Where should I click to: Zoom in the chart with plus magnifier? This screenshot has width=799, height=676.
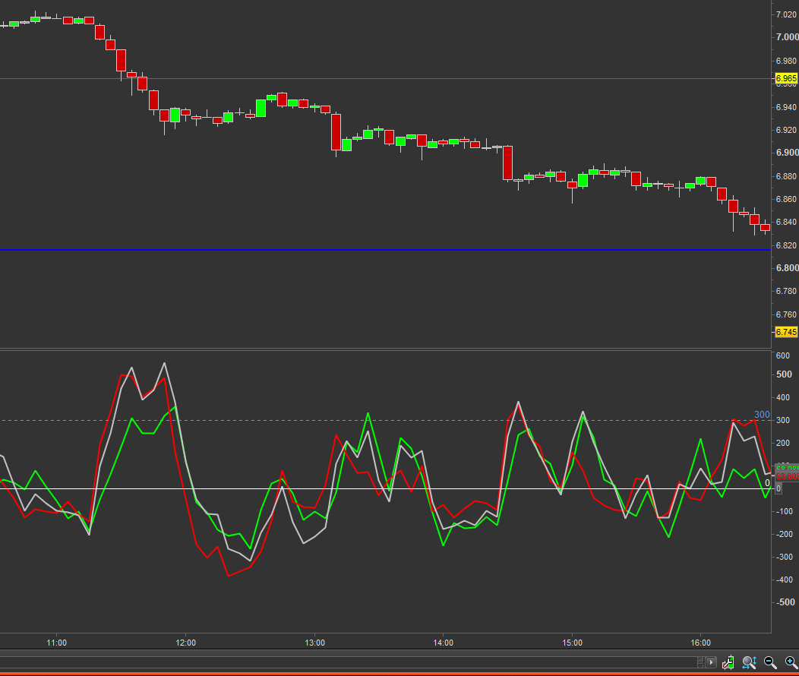tap(791, 662)
